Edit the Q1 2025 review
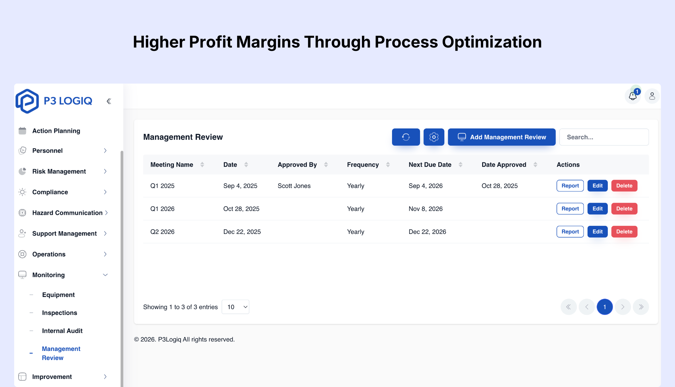The image size is (675, 387). pyautogui.click(x=597, y=186)
